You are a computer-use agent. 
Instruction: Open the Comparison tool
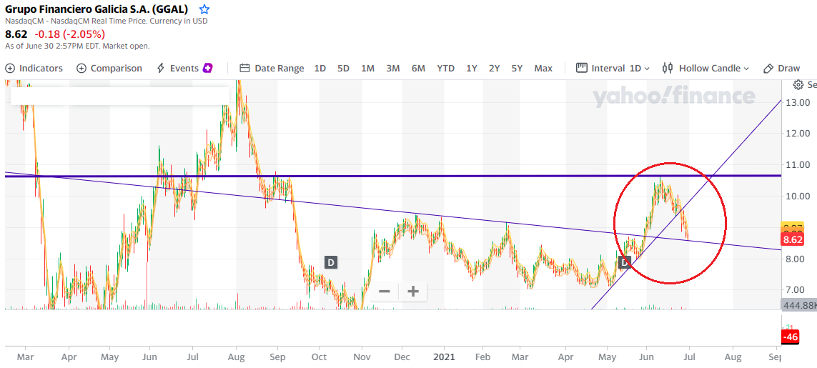(x=109, y=69)
